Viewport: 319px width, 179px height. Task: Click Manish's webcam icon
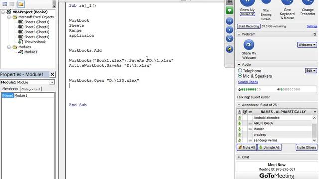(250, 129)
